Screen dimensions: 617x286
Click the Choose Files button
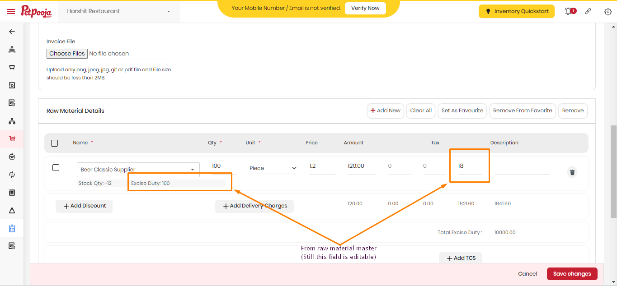click(67, 54)
